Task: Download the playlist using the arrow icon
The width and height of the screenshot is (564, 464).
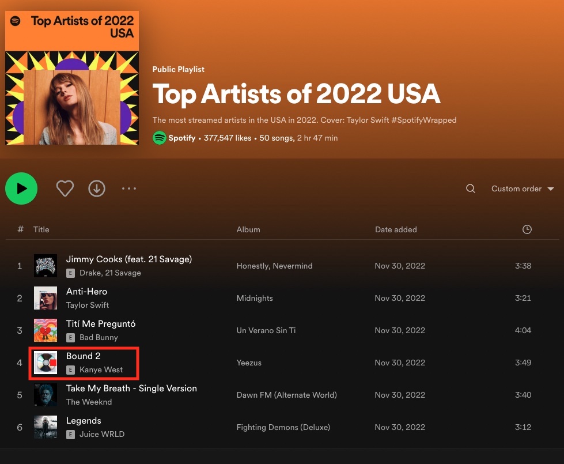Action: (x=97, y=188)
